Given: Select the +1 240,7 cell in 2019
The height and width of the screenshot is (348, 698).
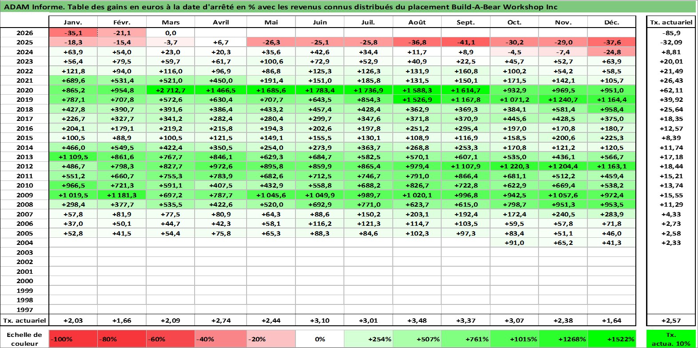Looking at the screenshot, I should coord(563,100).
